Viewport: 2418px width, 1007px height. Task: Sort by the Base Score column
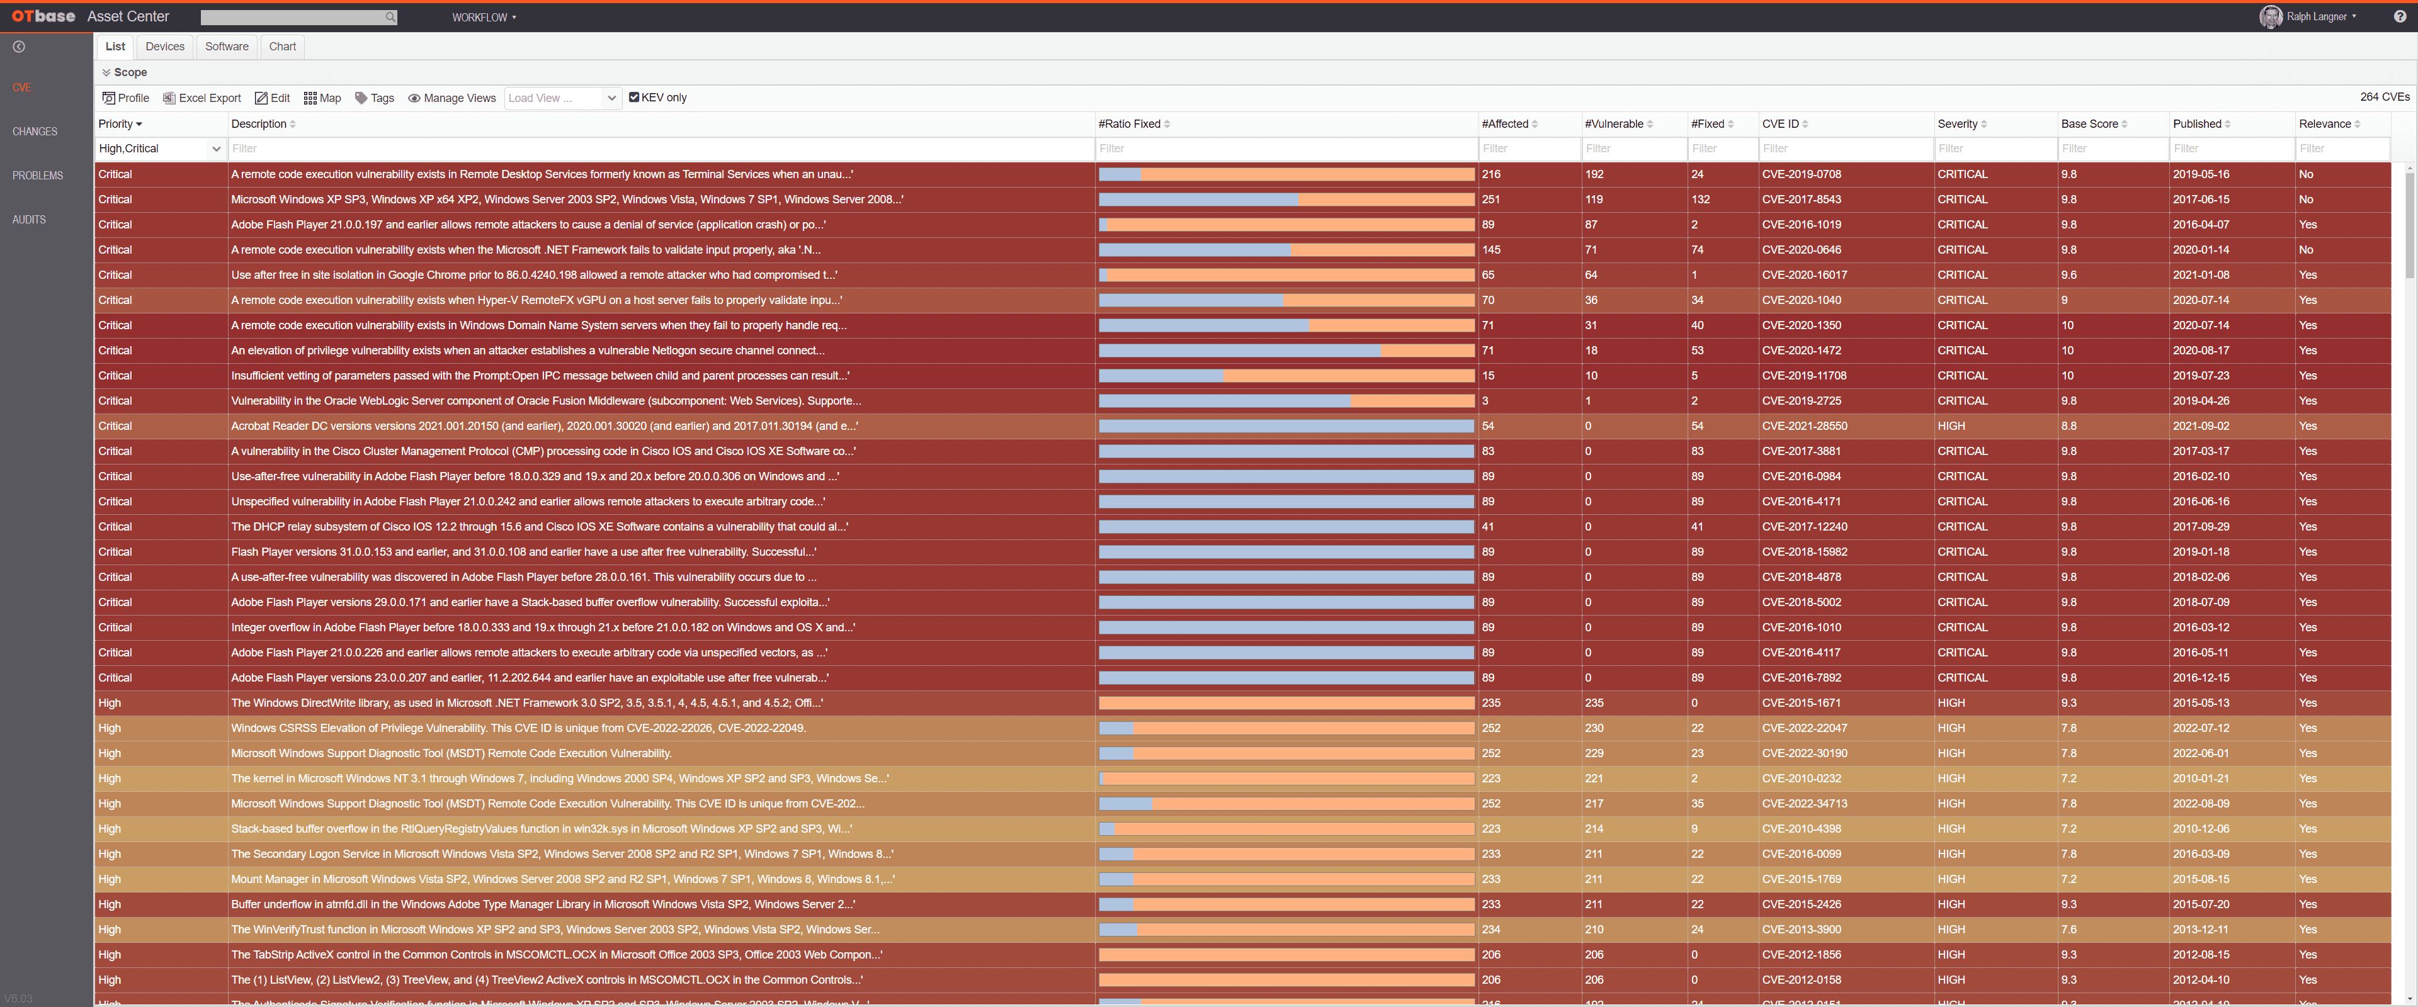pyautogui.click(x=2124, y=124)
